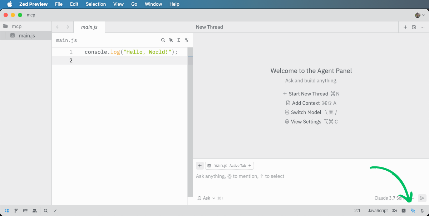Open the Selection menu
Screen dimensions: 429x216
[x=96, y=4]
